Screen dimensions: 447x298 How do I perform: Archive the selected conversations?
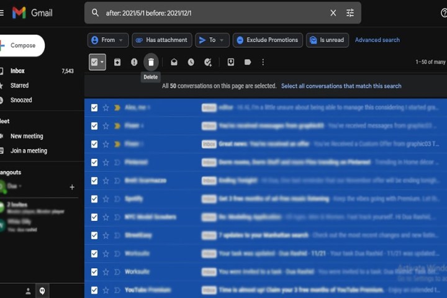click(x=117, y=62)
